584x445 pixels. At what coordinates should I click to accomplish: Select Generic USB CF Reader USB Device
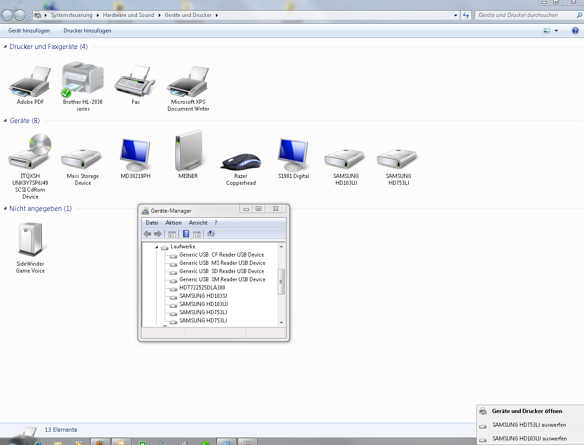coord(222,255)
